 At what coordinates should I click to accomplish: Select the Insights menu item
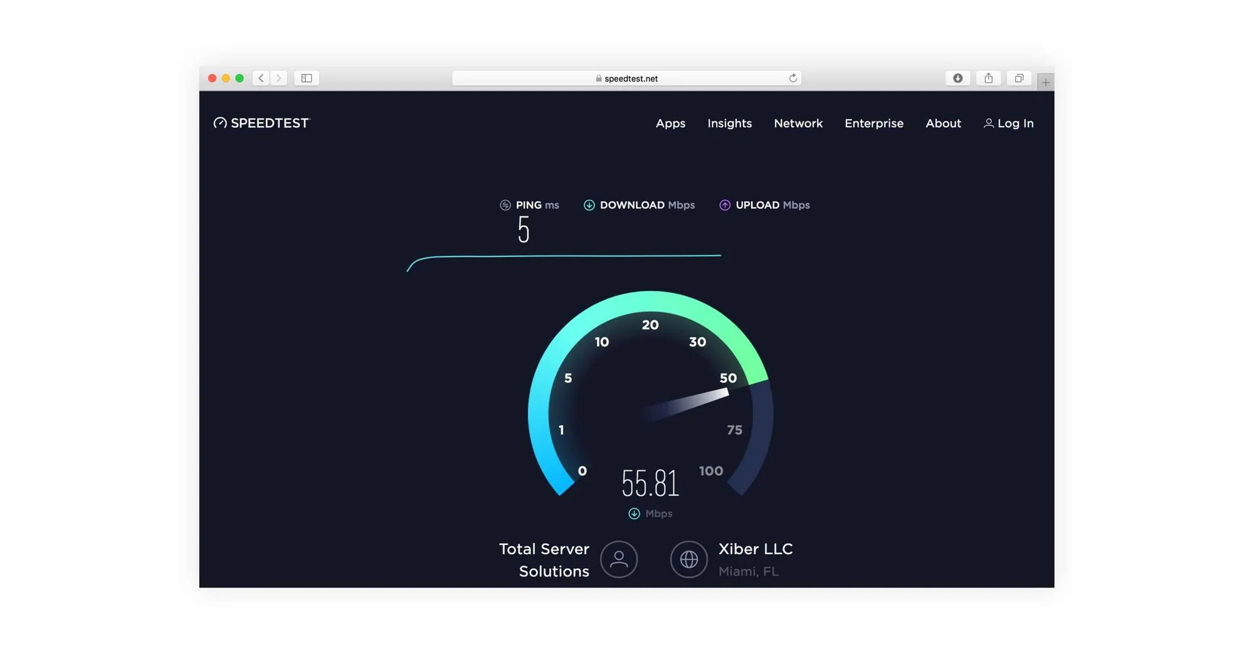(729, 124)
